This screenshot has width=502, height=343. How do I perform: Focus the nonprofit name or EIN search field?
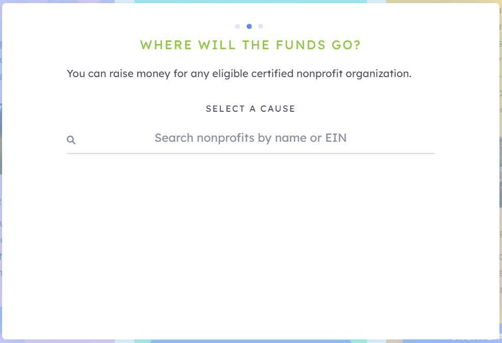[x=250, y=138]
